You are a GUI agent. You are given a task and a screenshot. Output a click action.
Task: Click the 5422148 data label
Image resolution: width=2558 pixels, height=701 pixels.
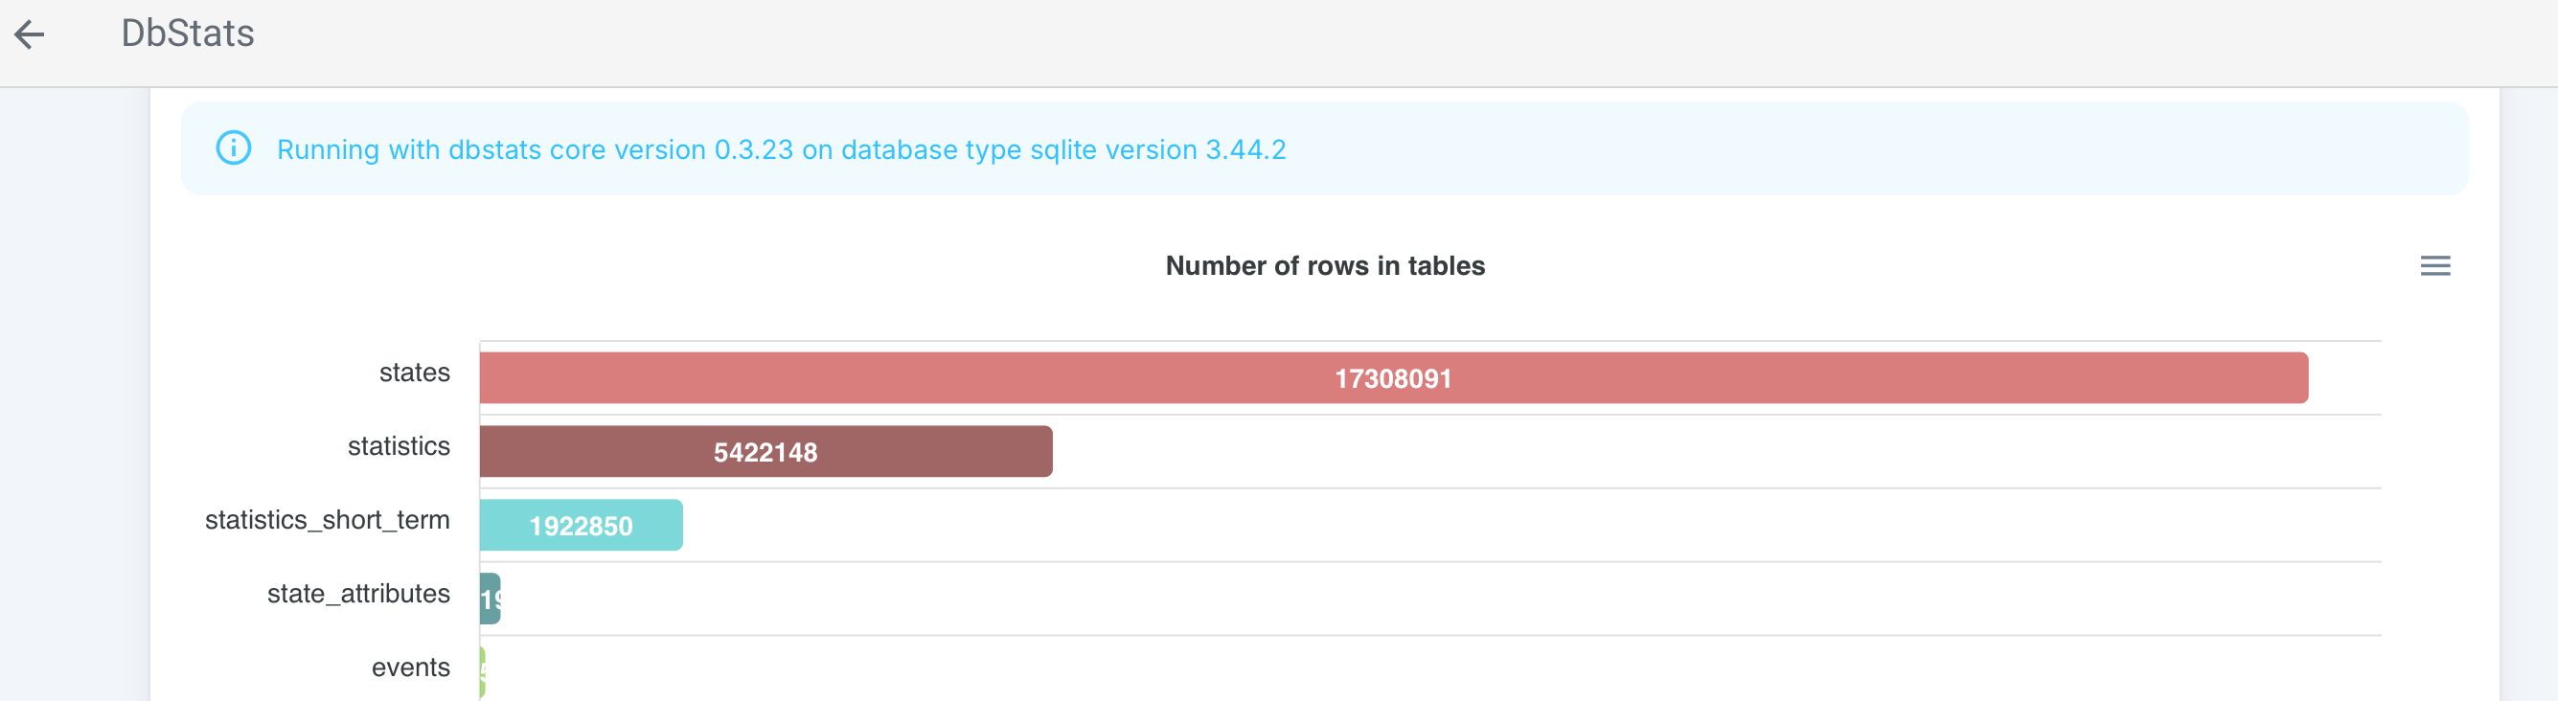[765, 452]
